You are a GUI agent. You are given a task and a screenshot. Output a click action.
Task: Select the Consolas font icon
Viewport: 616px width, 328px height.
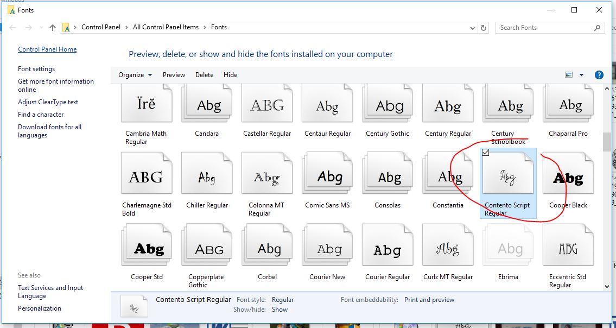pyautogui.click(x=388, y=173)
